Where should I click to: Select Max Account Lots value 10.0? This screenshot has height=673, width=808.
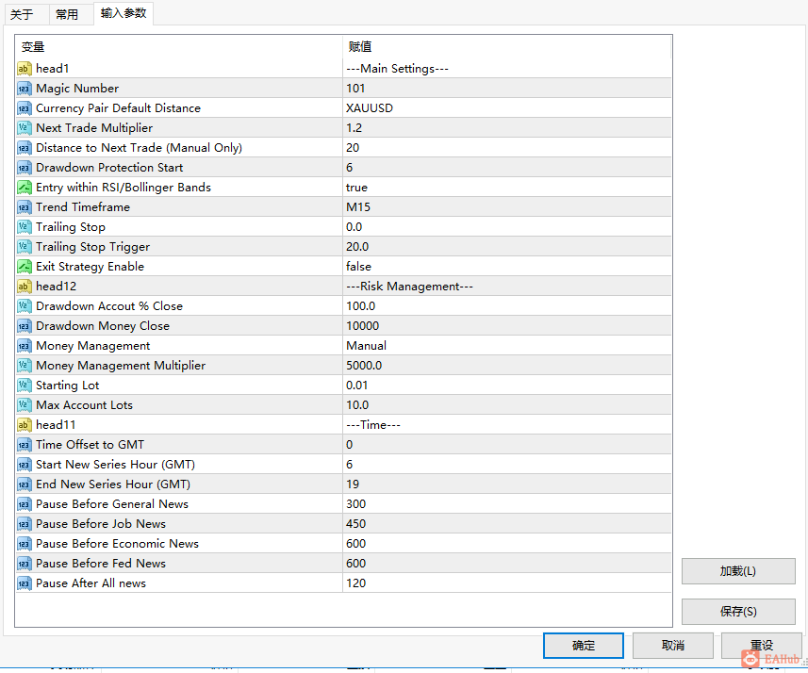click(x=507, y=405)
